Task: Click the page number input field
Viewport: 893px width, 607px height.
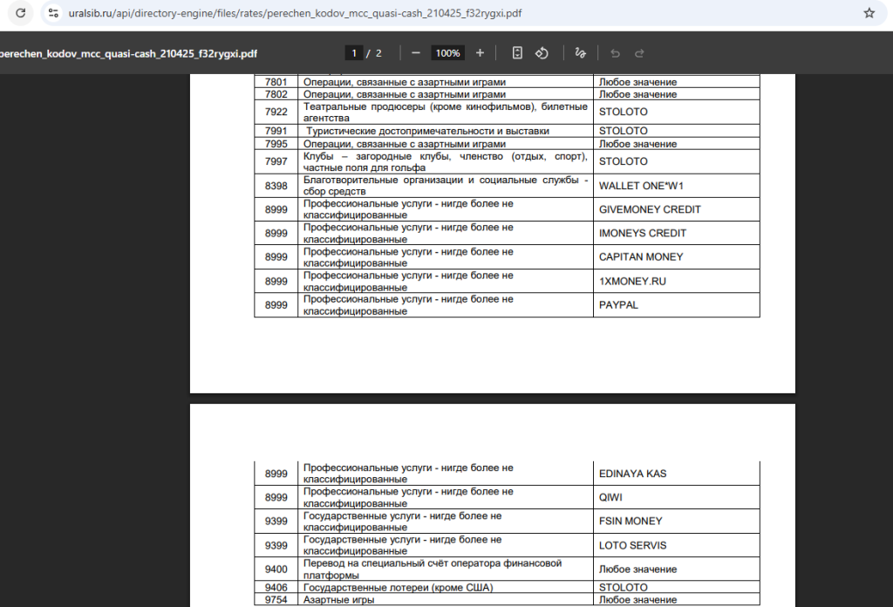Action: coord(354,53)
